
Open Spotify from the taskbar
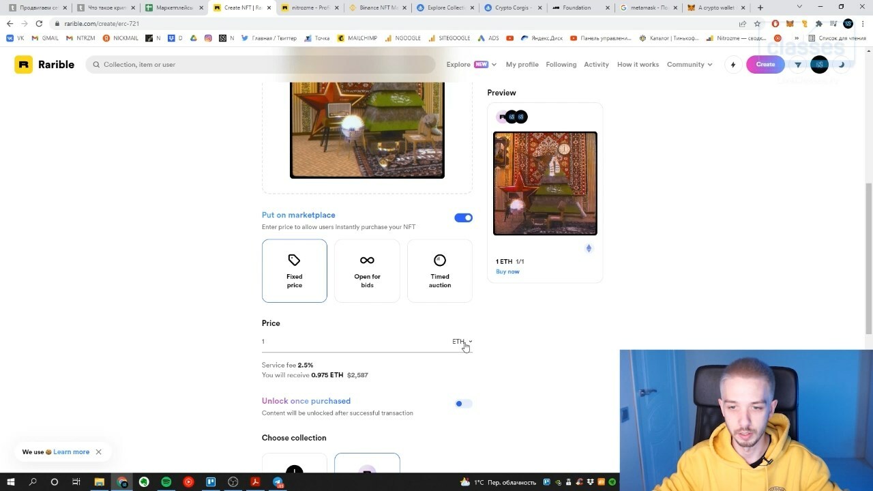click(x=166, y=482)
